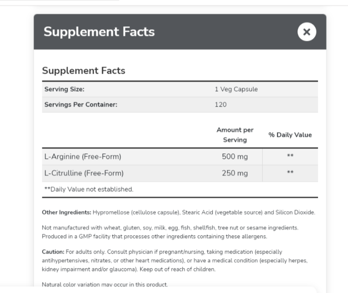Click the 1 Veg Capsule value
Screen dimensions: 348x293
[x=236, y=89]
